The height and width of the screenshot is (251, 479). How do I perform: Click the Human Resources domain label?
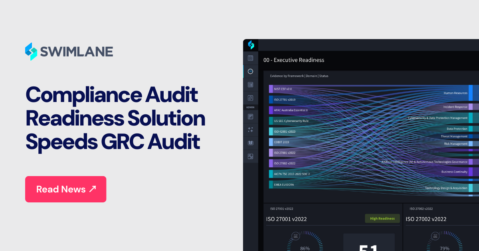(455, 93)
